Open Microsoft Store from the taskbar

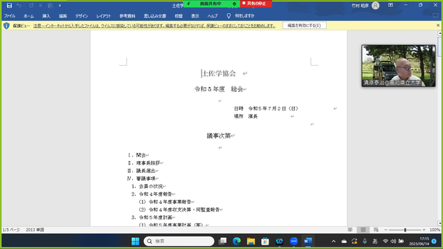pos(265,241)
